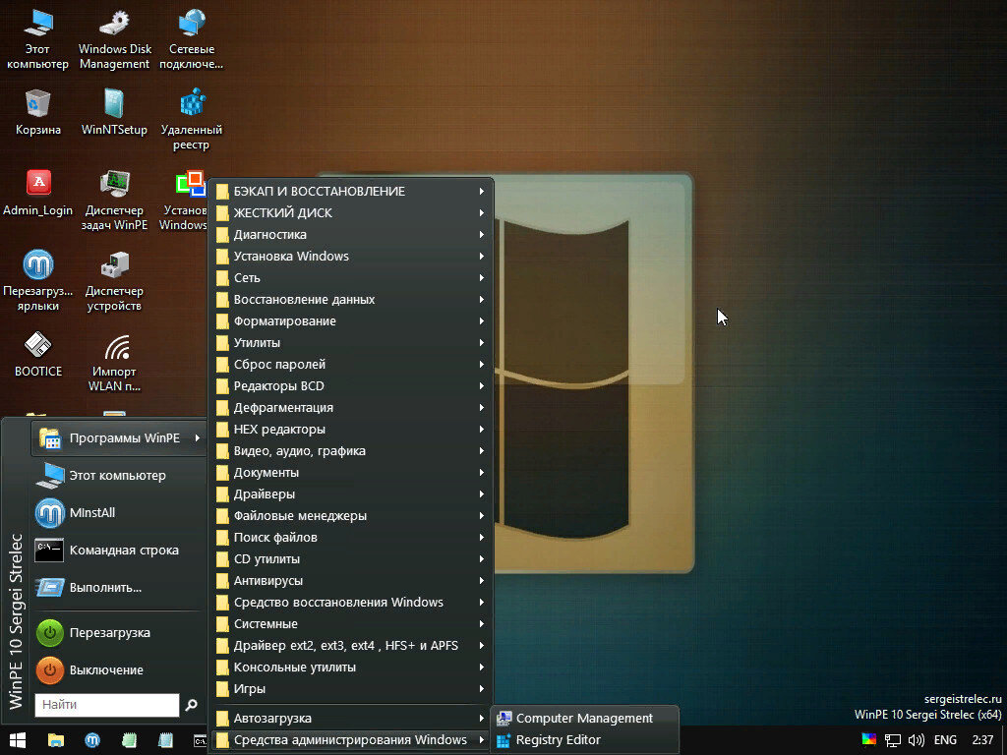Screen dimensions: 1007x755
Task: Select Перезагрузить ярлыки desktop icon
Action: (x=38, y=280)
